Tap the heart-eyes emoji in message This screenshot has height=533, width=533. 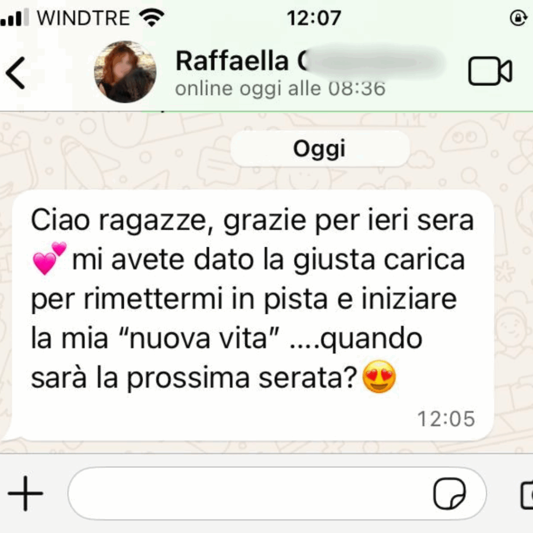pyautogui.click(x=379, y=377)
